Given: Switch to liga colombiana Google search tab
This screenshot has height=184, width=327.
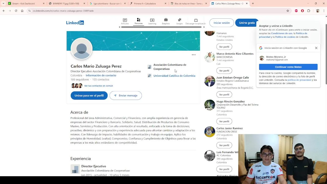Looking at the screenshot, I should coord(107,4).
